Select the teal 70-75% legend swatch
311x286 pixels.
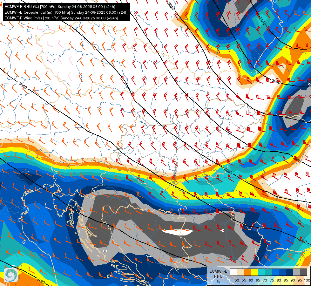(x=268, y=272)
